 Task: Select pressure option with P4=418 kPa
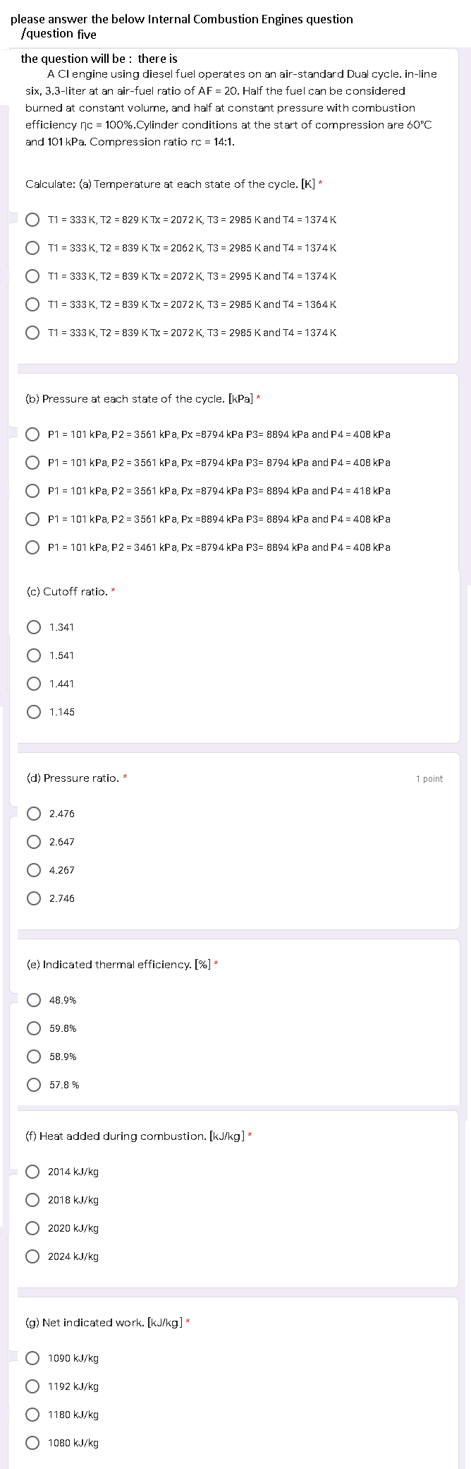click(x=32, y=490)
